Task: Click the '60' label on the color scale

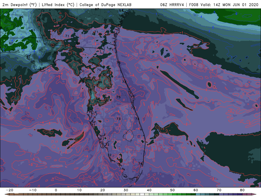Action: pos(196,190)
